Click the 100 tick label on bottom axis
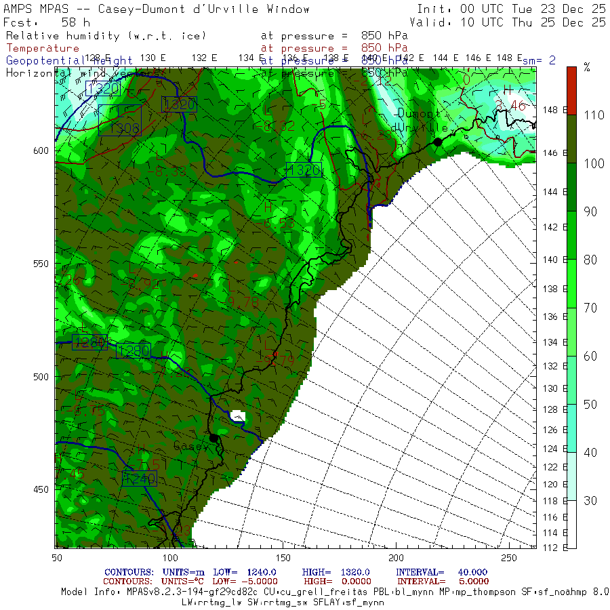This screenshot has width=610, height=610. [x=170, y=558]
